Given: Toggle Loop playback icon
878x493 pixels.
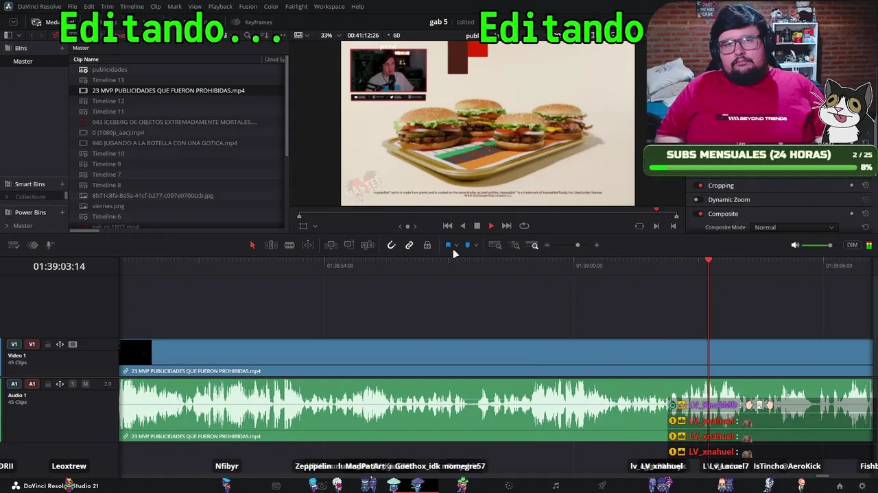Looking at the screenshot, I should pyautogui.click(x=524, y=226).
